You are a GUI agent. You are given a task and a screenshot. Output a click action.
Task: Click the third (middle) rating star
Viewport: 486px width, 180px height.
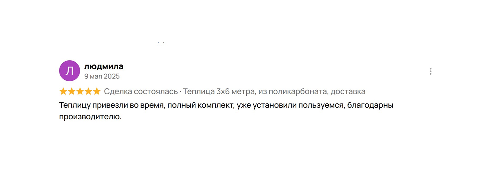pyautogui.click(x=80, y=91)
